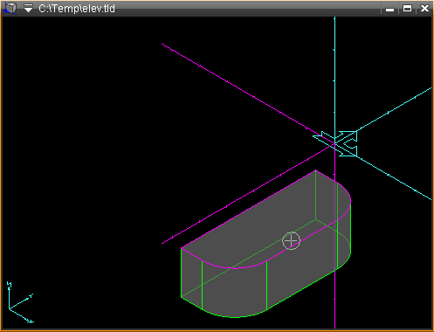Pick the magenta axis line extending to lower left
Screen dimensions: 434x332
pyautogui.click(x=247, y=194)
